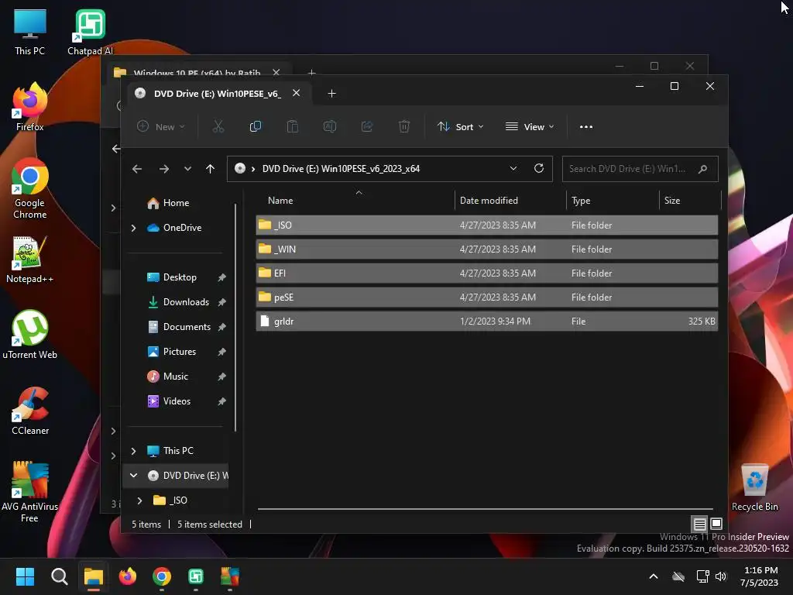
Task: Click the volume speaker tray icon
Action: pyautogui.click(x=721, y=576)
